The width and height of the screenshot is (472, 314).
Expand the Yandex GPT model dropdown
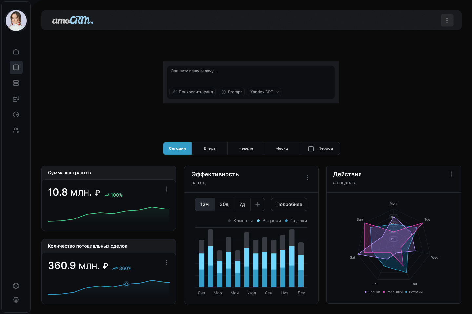click(265, 92)
